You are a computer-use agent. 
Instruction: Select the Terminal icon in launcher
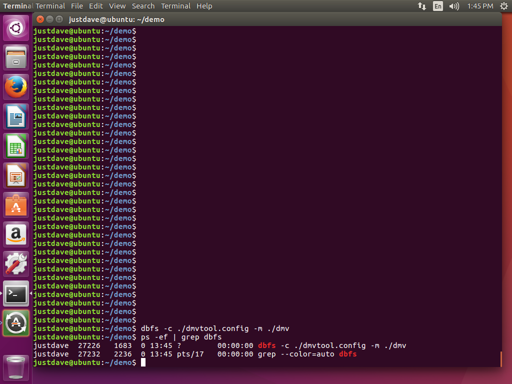[x=16, y=293]
